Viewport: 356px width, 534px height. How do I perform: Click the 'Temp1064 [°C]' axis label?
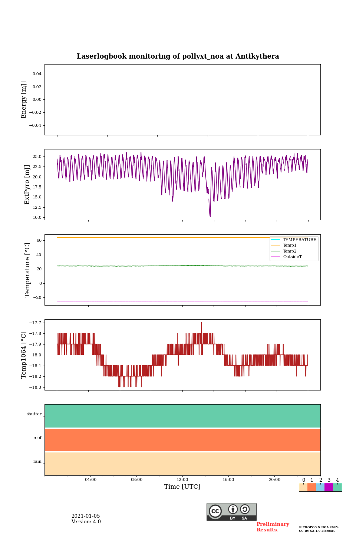24,355
